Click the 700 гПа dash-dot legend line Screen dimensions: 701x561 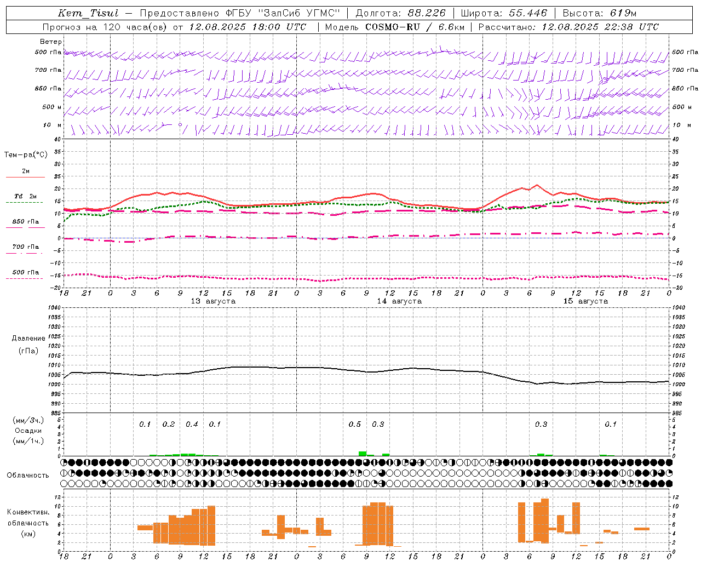(24, 253)
